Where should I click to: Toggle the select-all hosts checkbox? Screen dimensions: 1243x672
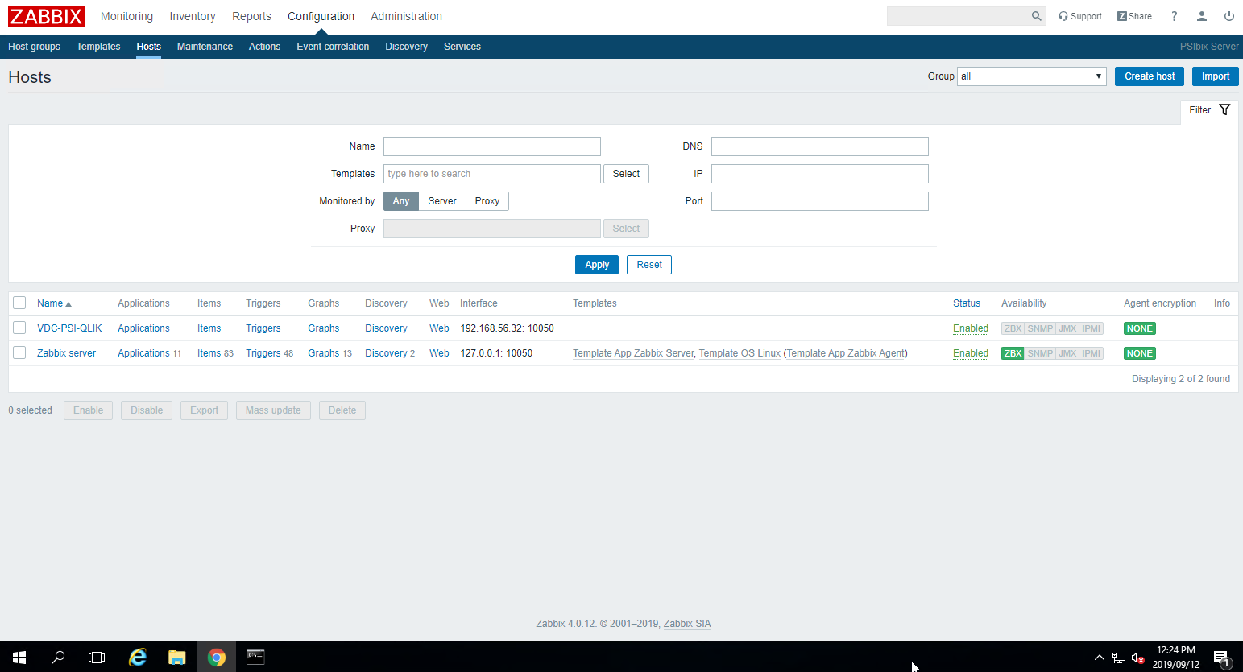19,303
